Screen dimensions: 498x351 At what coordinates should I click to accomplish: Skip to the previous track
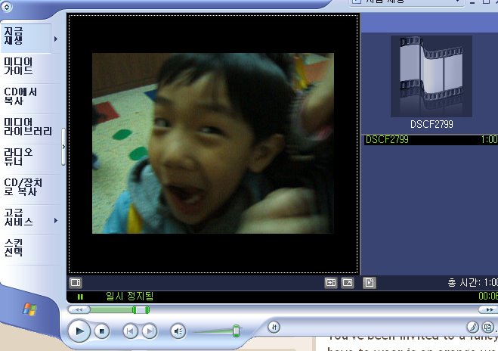pyautogui.click(x=130, y=331)
